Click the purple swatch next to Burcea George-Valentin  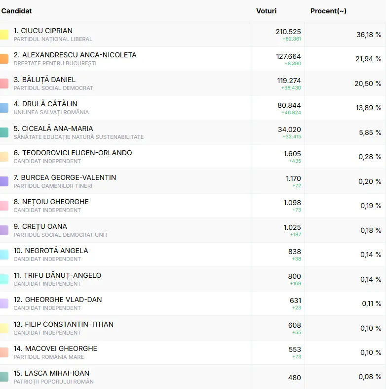(x=4, y=181)
